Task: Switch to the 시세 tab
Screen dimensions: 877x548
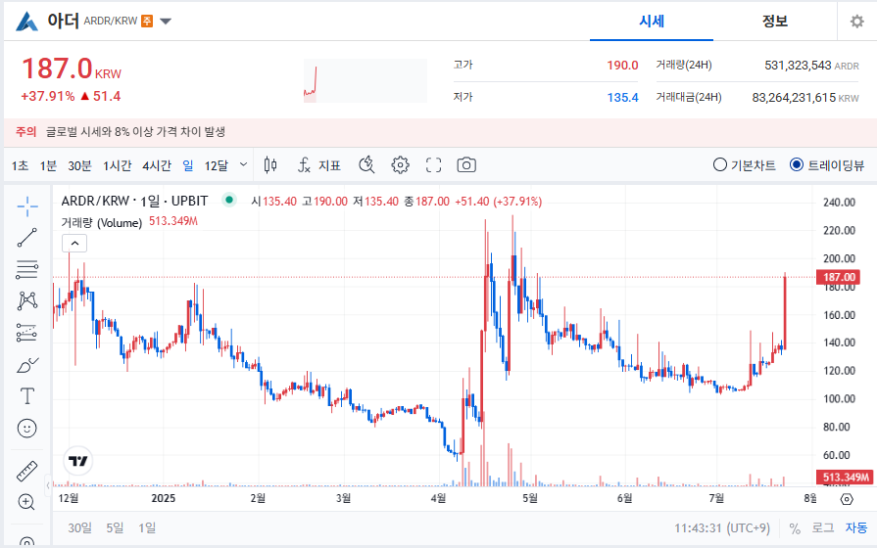Action: tap(652, 22)
